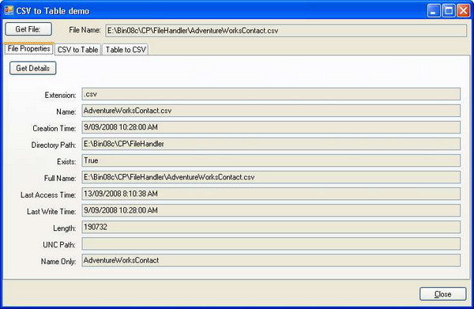Screen dimensions: 474x309
Task: Focus the Extension field showing .csv
Action: point(271,94)
